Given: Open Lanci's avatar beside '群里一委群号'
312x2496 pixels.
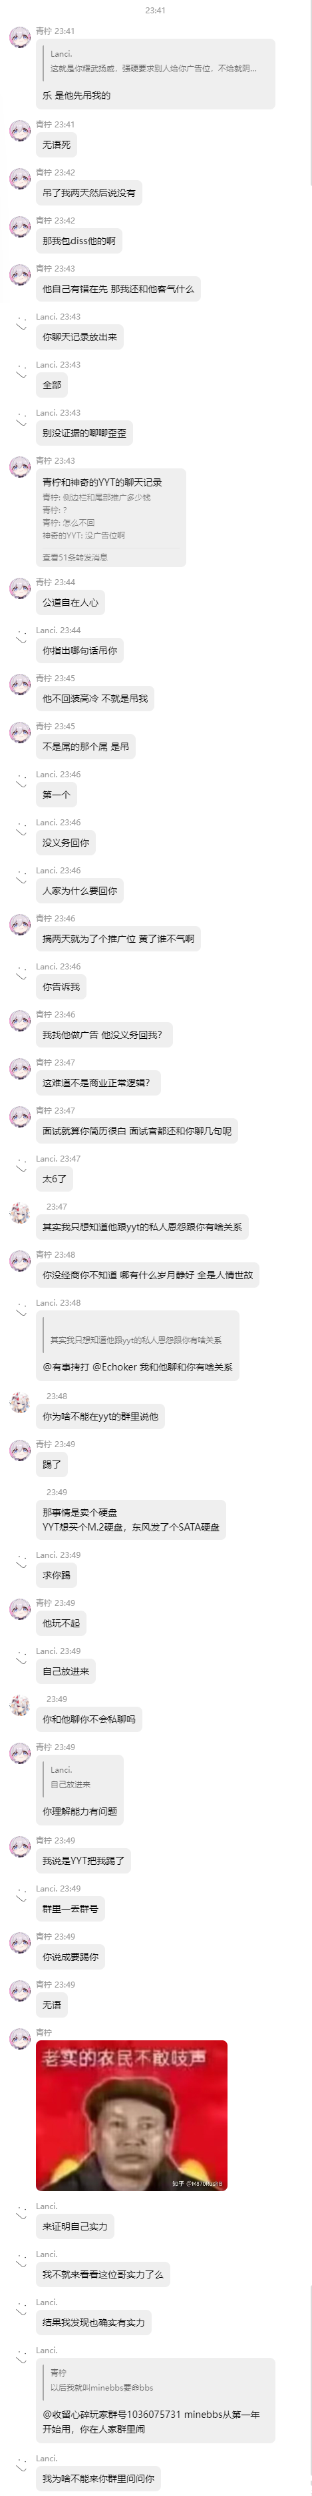Looking at the screenshot, I should [x=19, y=1896].
